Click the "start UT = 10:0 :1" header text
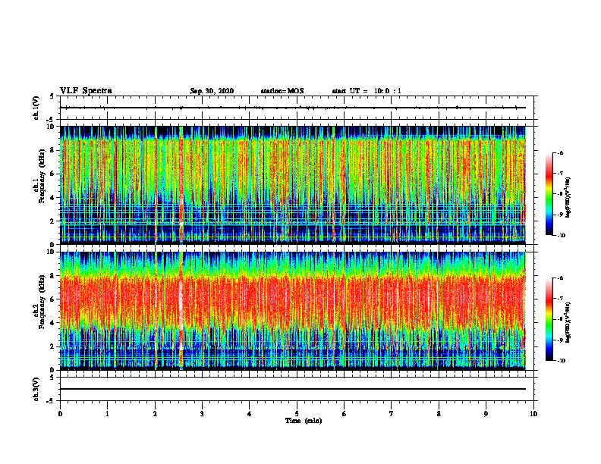The height and width of the screenshot is (464, 601). [367, 91]
